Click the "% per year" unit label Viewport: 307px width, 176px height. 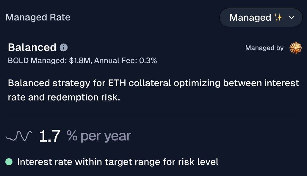99,136
